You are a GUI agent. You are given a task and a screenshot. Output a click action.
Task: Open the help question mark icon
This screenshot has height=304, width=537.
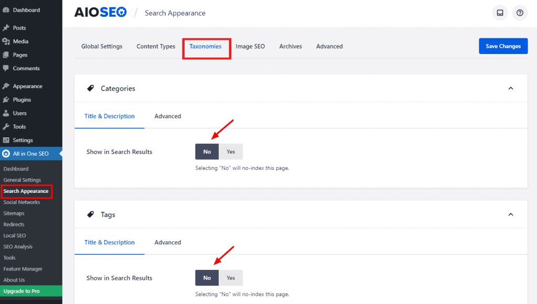tap(520, 13)
